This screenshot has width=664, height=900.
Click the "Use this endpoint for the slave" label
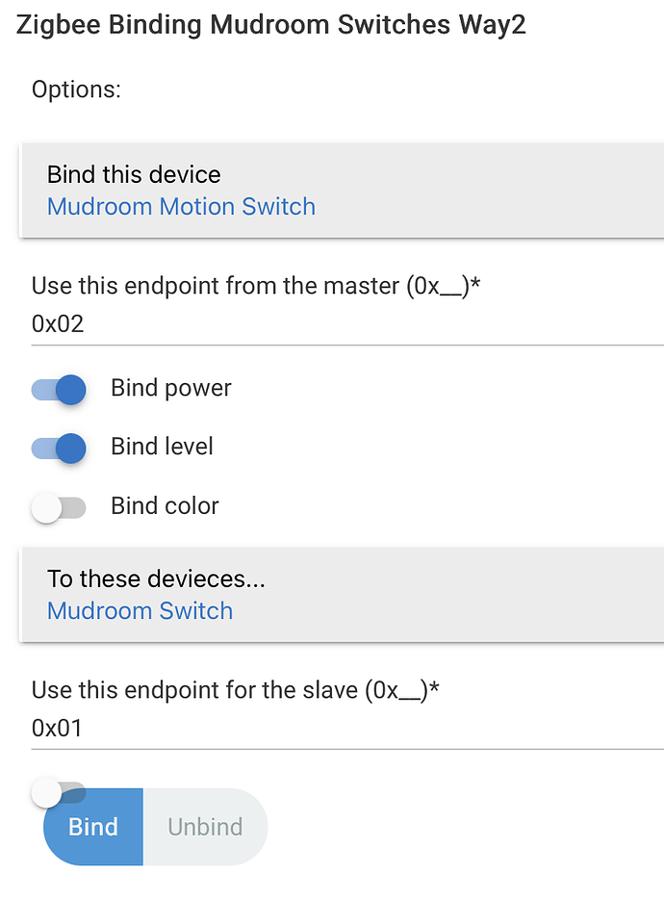point(229,690)
